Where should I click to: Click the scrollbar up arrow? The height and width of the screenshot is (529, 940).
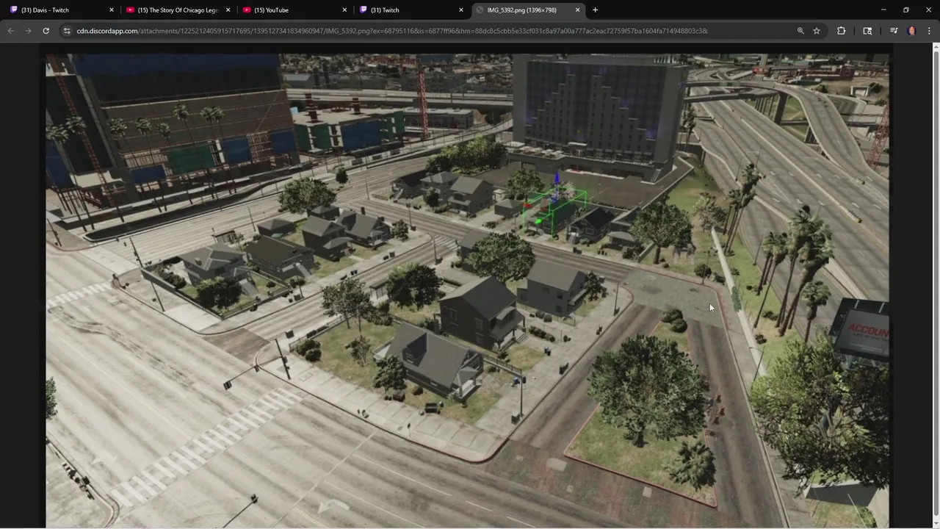tap(936, 47)
